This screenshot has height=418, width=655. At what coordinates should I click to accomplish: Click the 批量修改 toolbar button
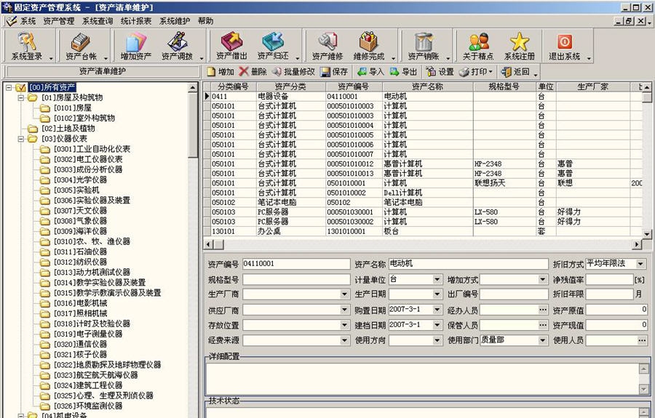coord(293,72)
